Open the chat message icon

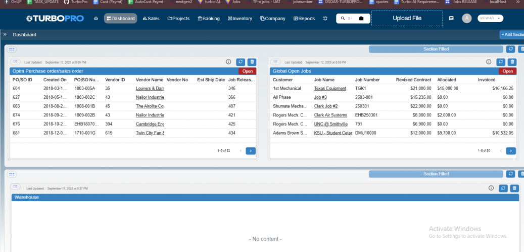click(x=451, y=18)
